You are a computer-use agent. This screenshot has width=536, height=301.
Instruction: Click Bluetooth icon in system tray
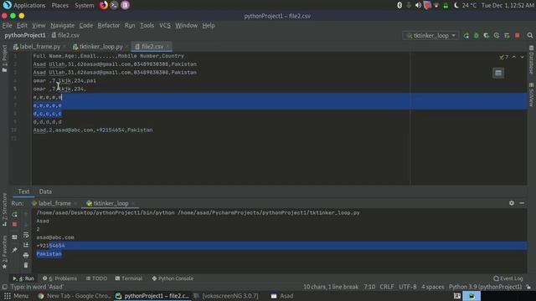[399, 6]
